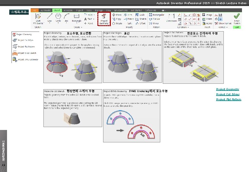
Task: Toggle the highlighted Center Point format icon
Action: 220,19
